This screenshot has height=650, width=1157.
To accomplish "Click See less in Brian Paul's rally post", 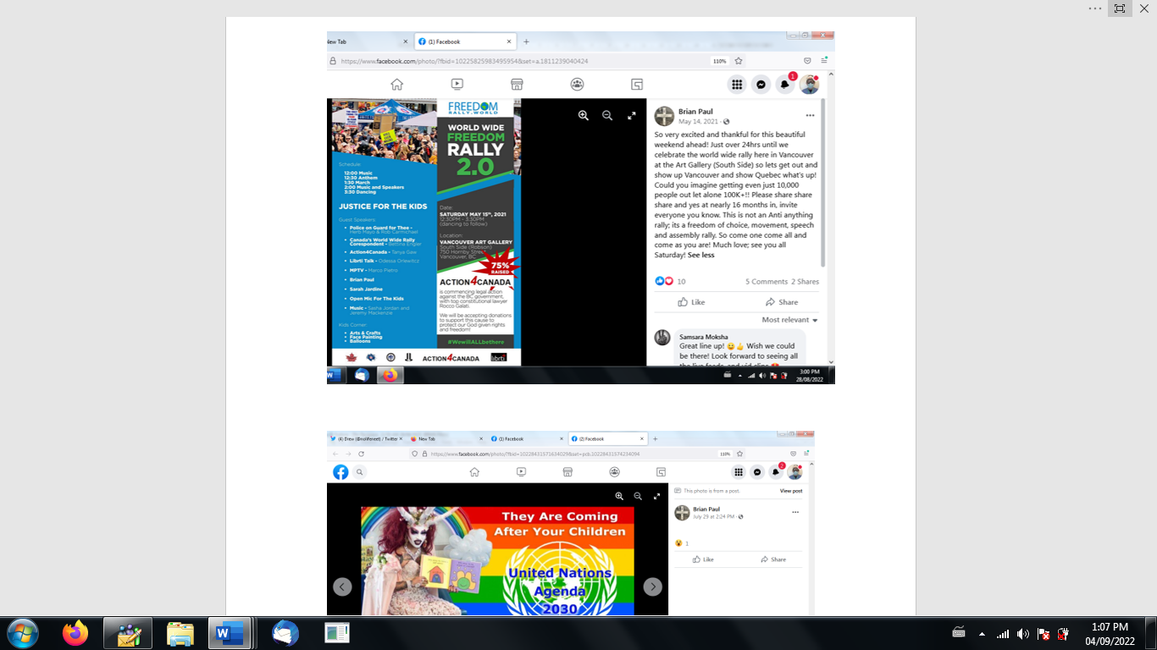I will 700,255.
